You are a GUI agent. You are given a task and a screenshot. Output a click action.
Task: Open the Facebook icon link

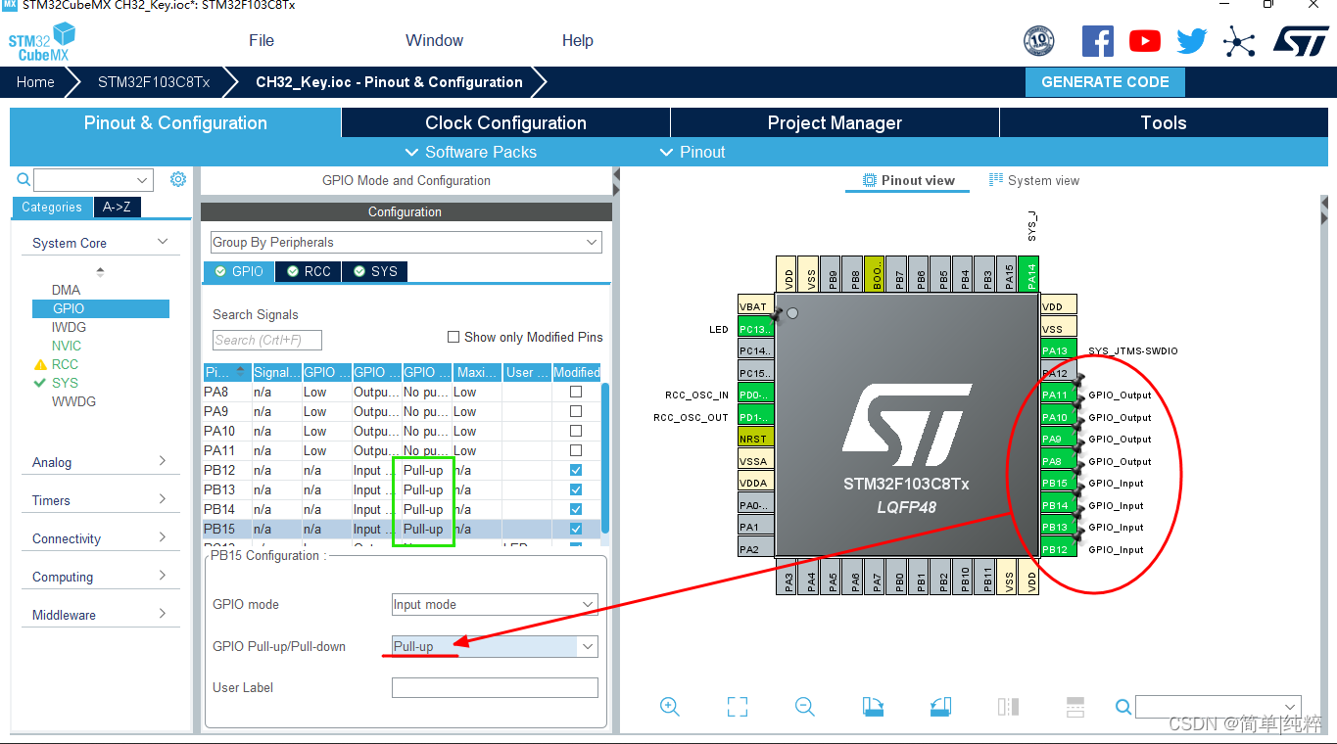click(x=1098, y=40)
